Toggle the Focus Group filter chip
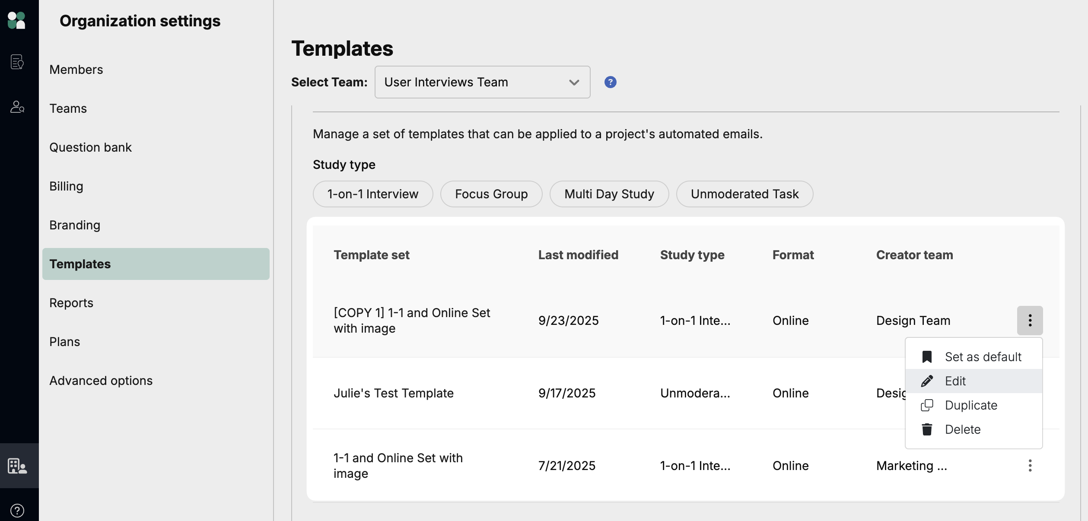Viewport: 1088px width, 521px height. click(491, 194)
